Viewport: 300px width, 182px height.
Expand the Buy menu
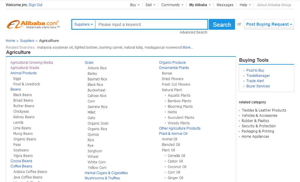[x=135, y=5]
